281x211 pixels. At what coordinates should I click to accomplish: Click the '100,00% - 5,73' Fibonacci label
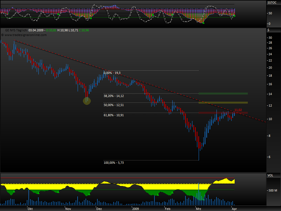(114, 163)
